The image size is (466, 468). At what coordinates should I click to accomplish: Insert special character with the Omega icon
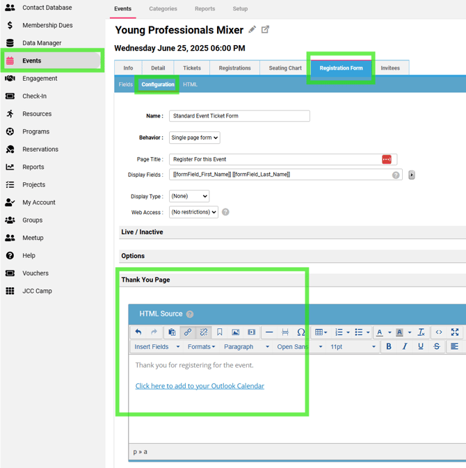(x=300, y=332)
